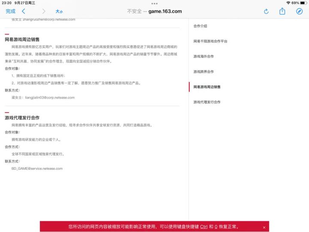This screenshot has width=309, height=232.
Task: Click liangjialin03@corp.netease.com email
Action: [x=50, y=98]
